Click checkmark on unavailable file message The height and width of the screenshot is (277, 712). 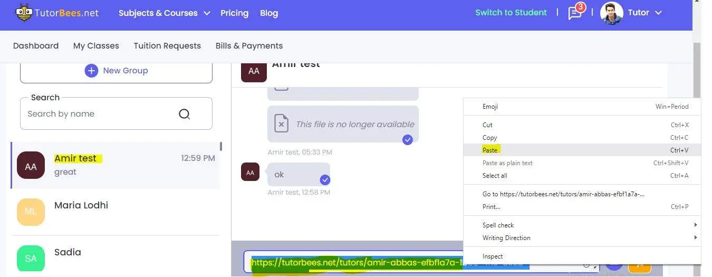(407, 139)
